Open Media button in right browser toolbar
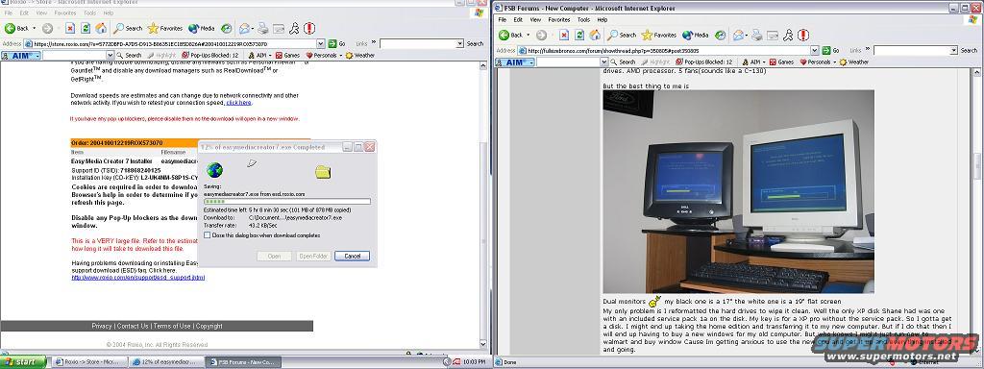The image size is (984, 369). [x=695, y=36]
